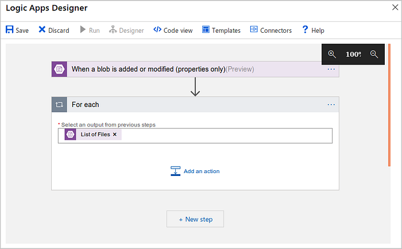
Task: Switch to Code view
Action: click(x=178, y=30)
